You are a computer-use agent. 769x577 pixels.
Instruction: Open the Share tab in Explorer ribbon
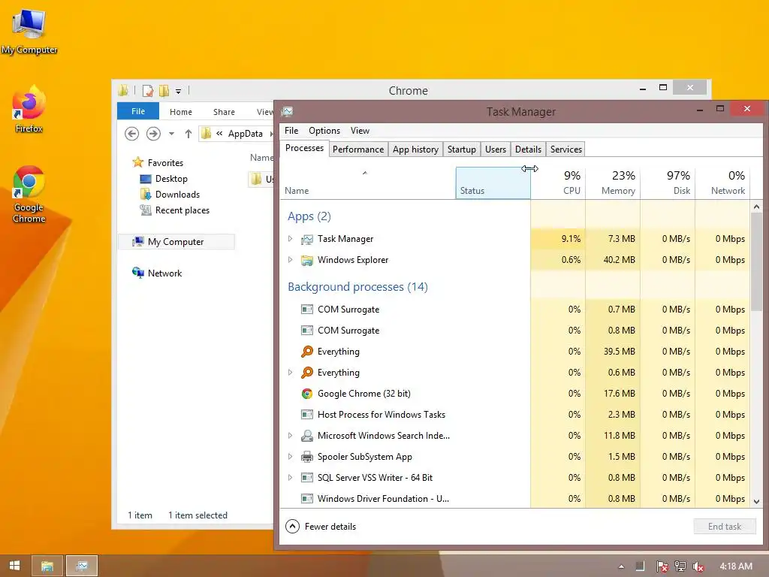224,112
